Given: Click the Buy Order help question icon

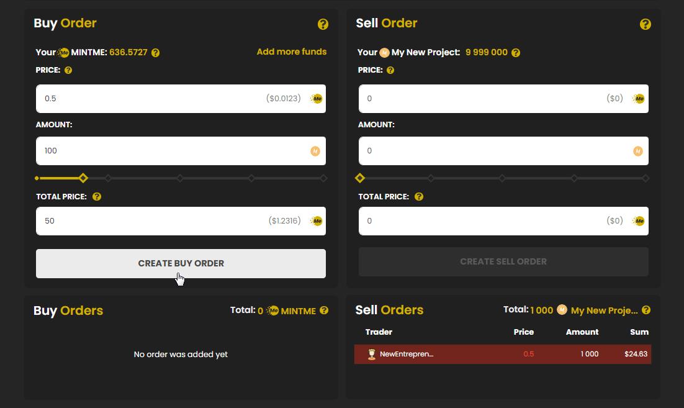Looking at the screenshot, I should click(323, 24).
